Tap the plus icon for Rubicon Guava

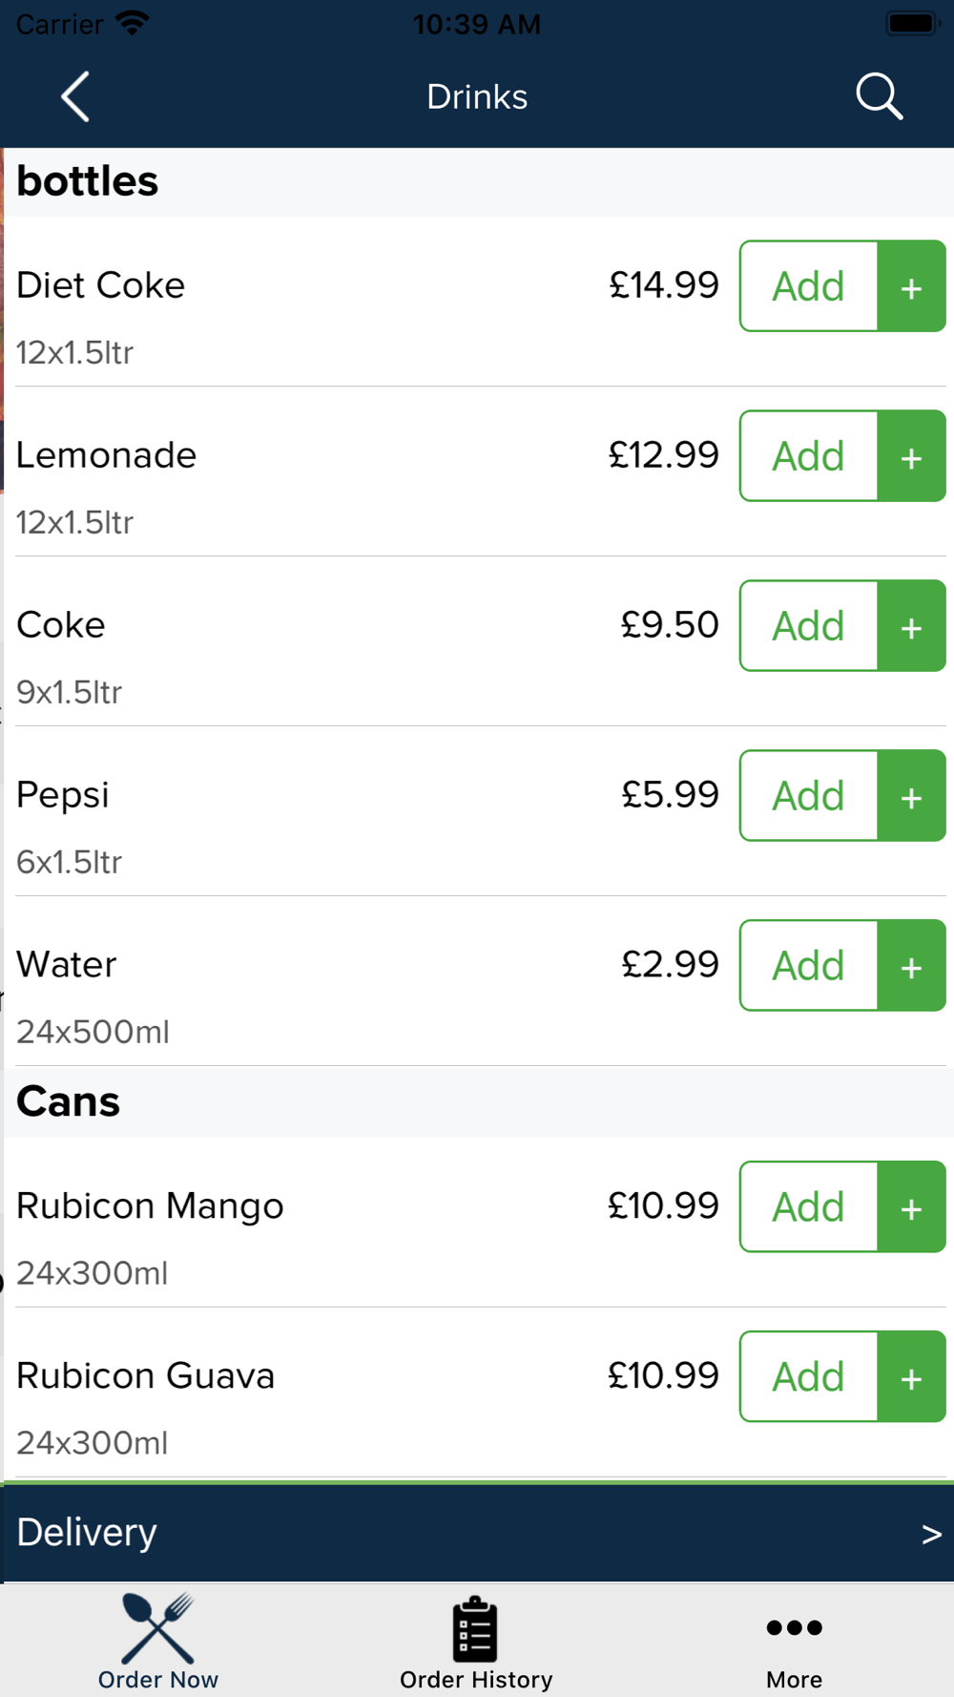pyautogui.click(x=911, y=1377)
